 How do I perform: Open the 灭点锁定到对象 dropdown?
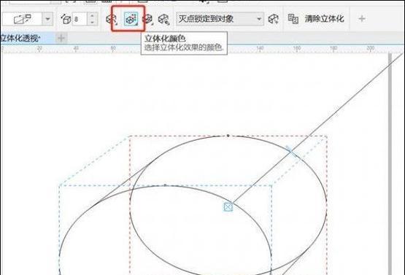[220, 19]
